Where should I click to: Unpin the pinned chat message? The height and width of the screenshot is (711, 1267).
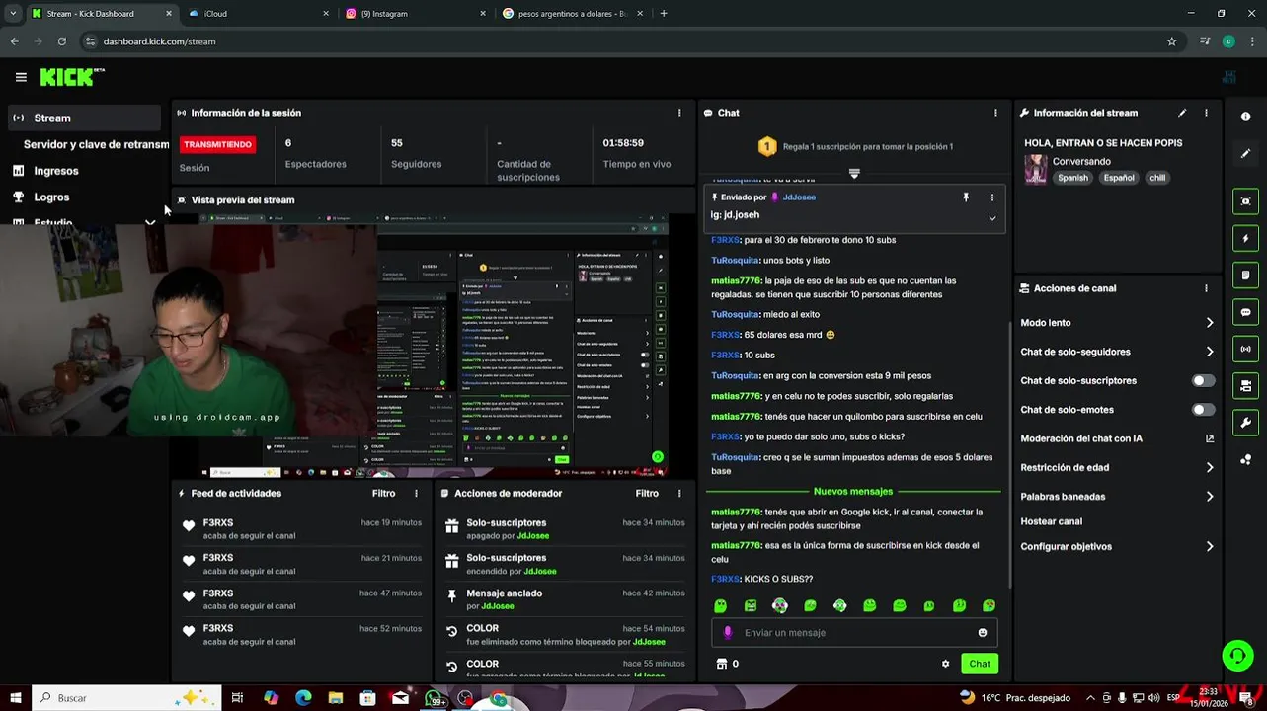(x=966, y=197)
